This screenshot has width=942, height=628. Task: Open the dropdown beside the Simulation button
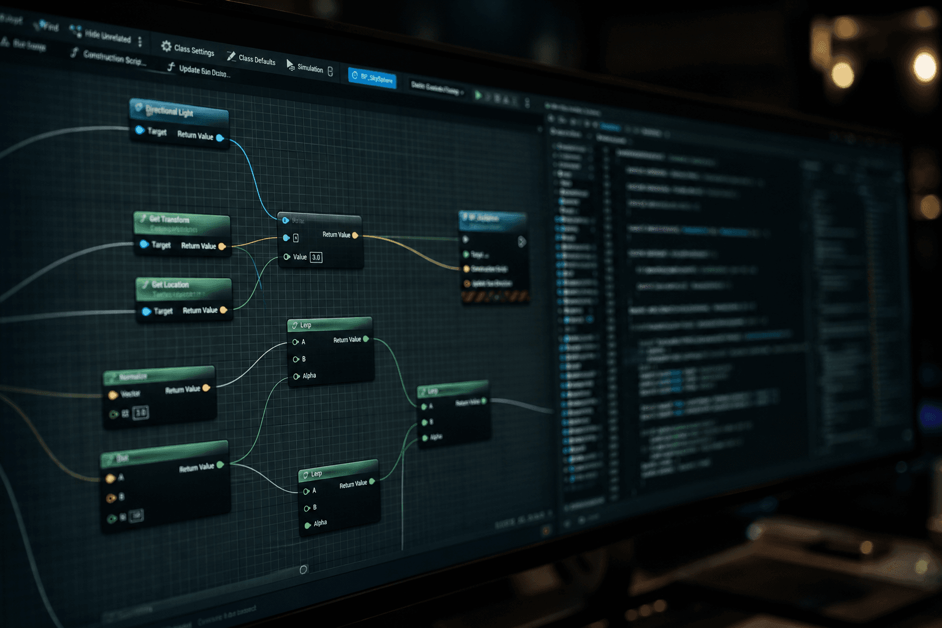(331, 72)
